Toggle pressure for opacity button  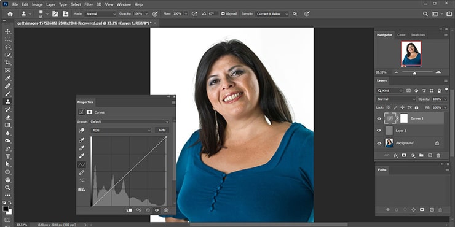point(155,13)
